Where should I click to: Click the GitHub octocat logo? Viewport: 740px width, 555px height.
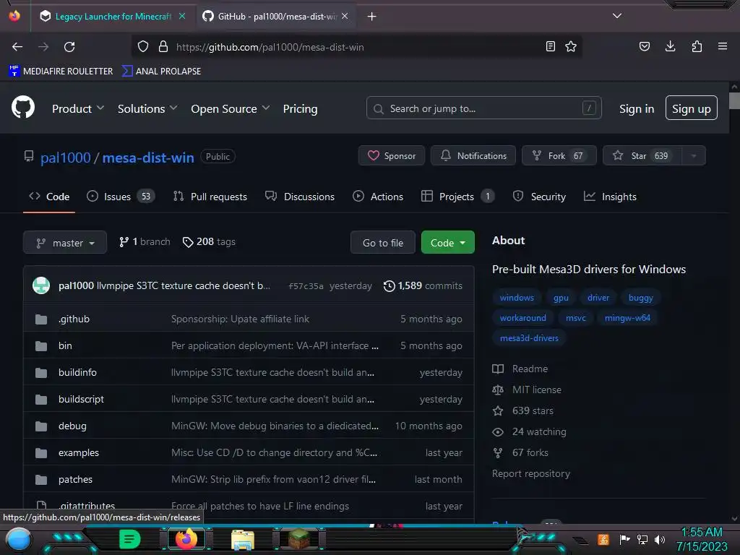[x=22, y=108]
